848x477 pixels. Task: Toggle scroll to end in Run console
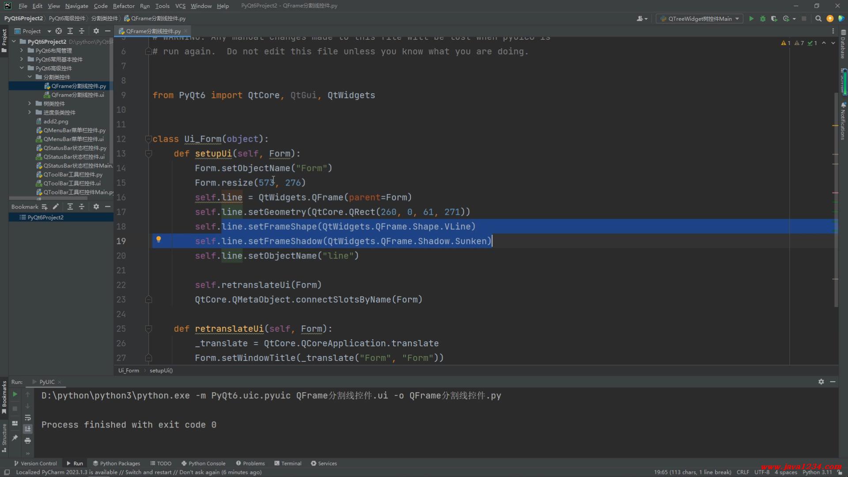pyautogui.click(x=28, y=429)
